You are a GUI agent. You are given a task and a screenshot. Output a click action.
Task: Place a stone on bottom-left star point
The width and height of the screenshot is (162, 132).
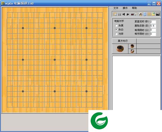(23, 91)
